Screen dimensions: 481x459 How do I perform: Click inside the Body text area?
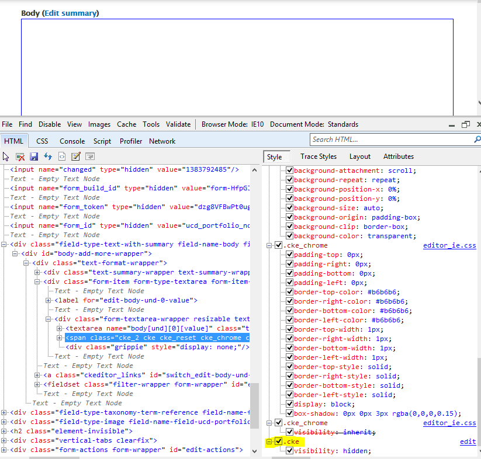coord(237,67)
